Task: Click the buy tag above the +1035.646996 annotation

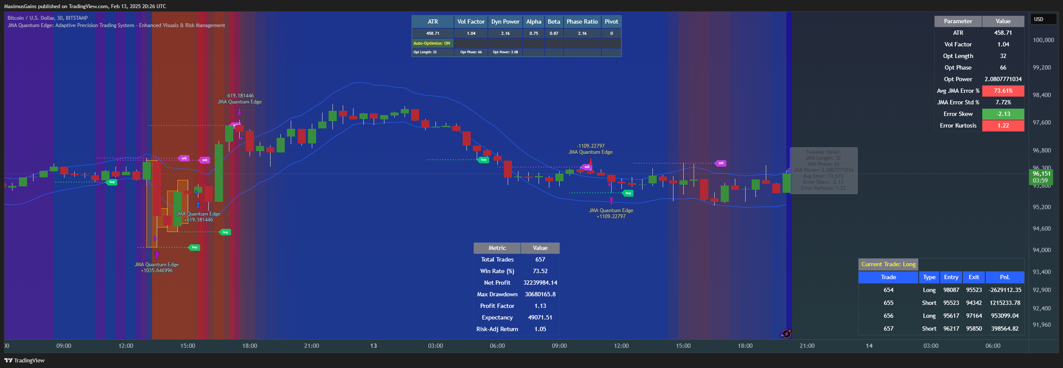Action: point(195,247)
